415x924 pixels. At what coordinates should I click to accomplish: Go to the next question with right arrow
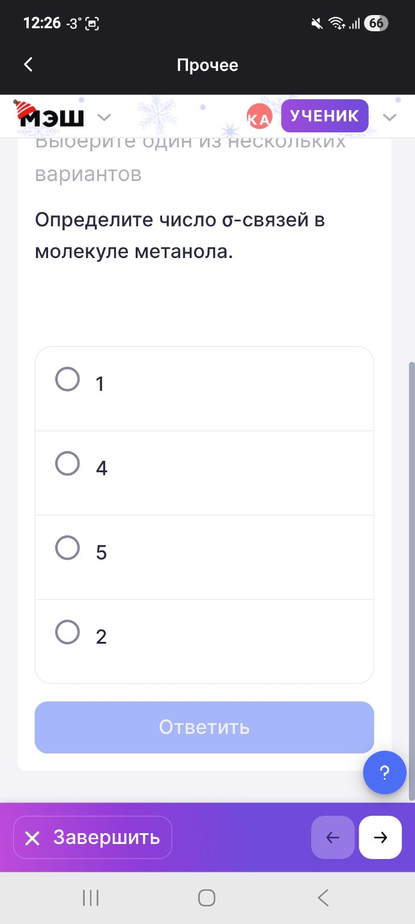(380, 837)
